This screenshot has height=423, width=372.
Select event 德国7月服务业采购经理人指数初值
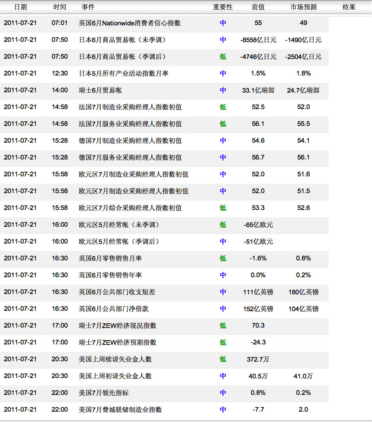click(x=130, y=157)
